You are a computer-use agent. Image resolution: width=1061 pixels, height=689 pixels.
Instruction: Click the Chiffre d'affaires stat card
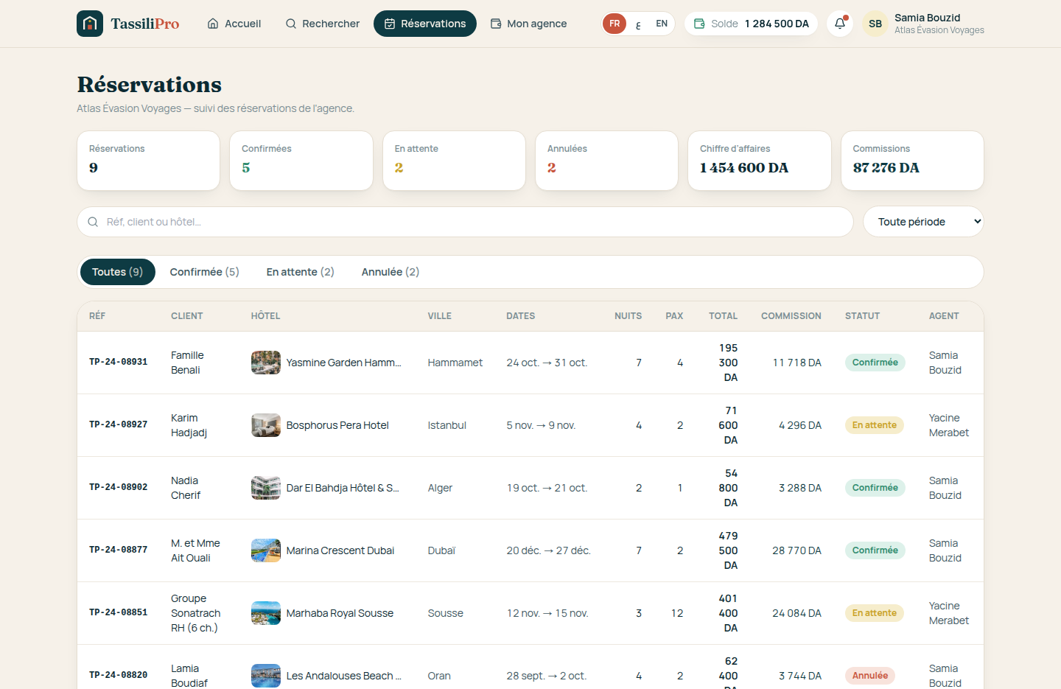(x=760, y=161)
